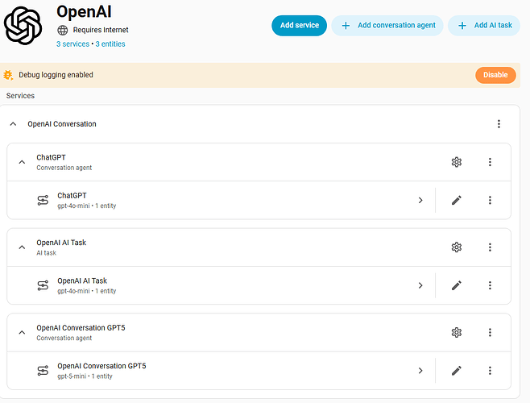The image size is (530, 403).
Task: Click the Add service button
Action: pyautogui.click(x=299, y=25)
